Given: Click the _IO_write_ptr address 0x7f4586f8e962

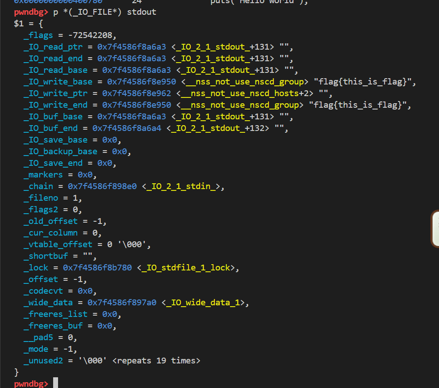Looking at the screenshot, I should pos(137,93).
